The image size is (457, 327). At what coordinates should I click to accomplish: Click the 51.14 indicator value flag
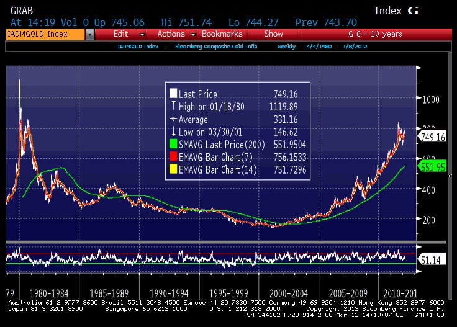click(x=432, y=259)
